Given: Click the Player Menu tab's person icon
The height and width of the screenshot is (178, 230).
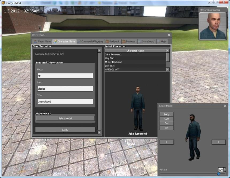Looking at the screenshot, I should 35,41.
